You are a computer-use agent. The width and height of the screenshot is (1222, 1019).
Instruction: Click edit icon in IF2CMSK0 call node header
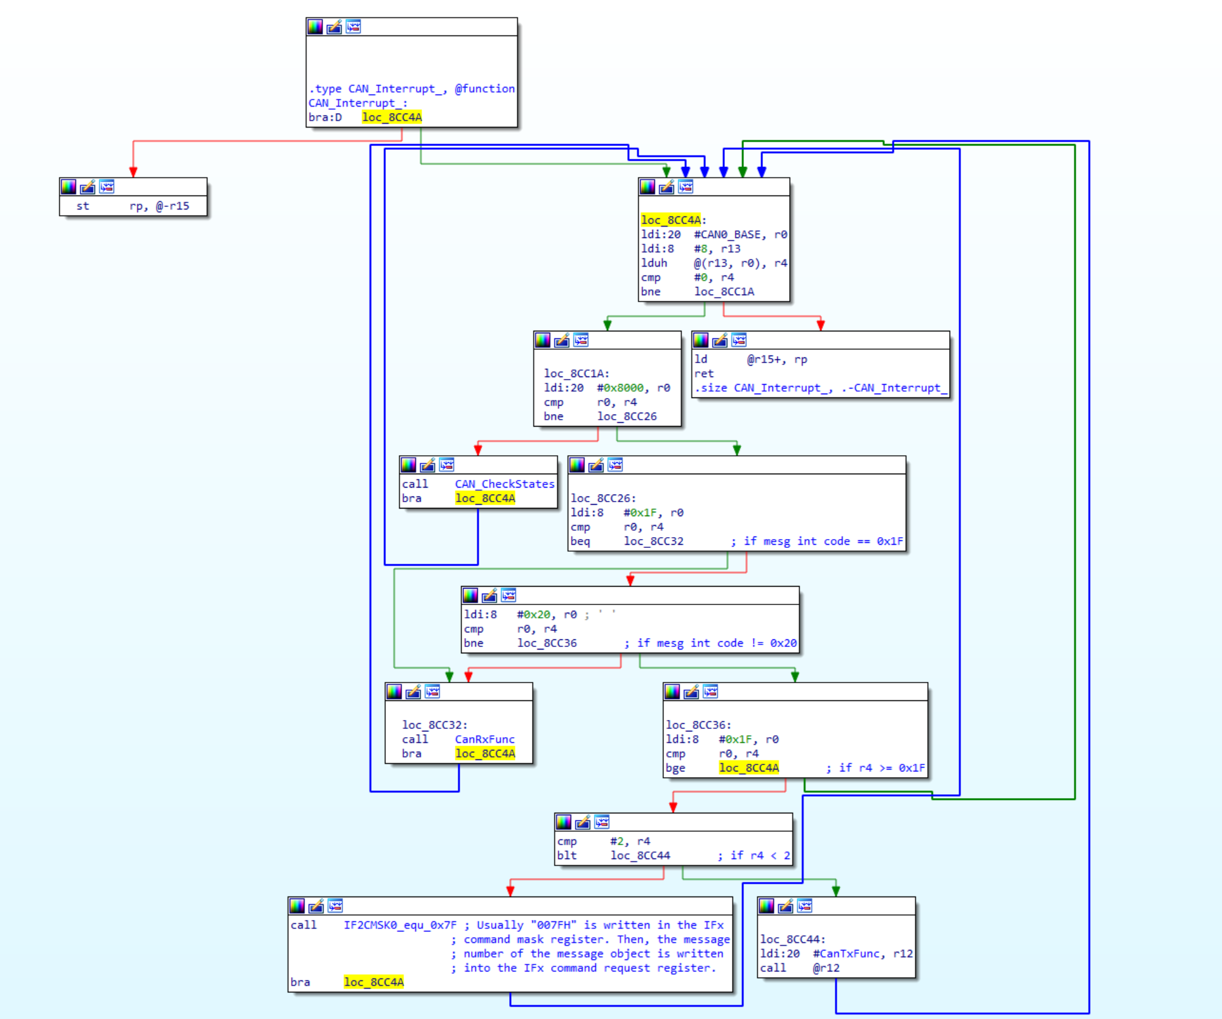(x=316, y=906)
